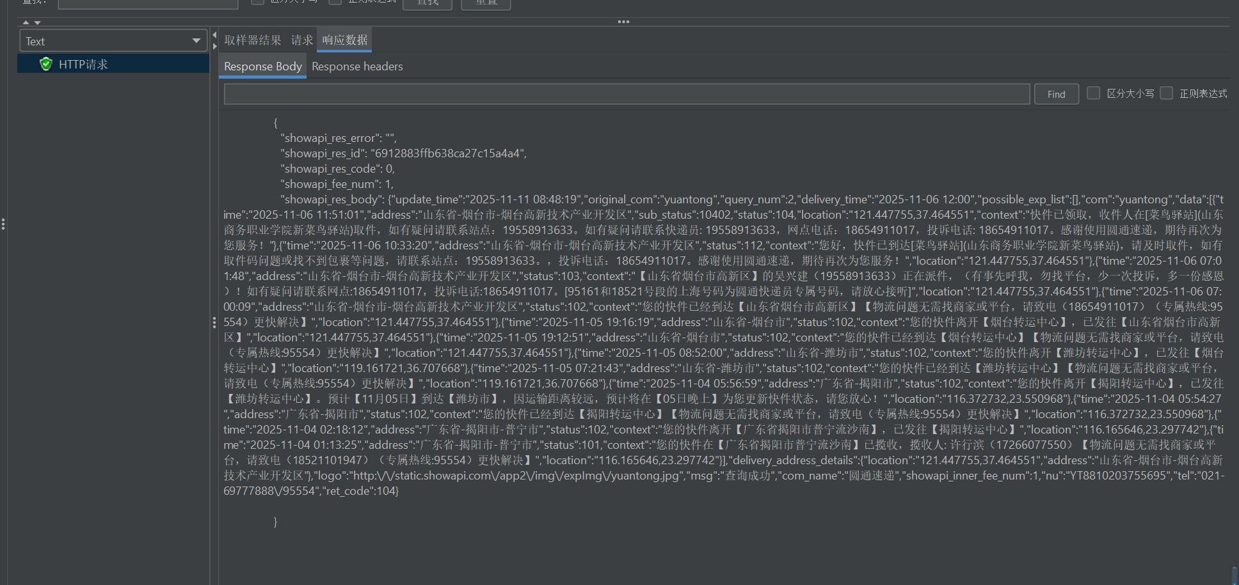Screen dimensions: 1239x585
Task: Toggle the 正则表达式 checkbox next to Find
Action: [1167, 93]
